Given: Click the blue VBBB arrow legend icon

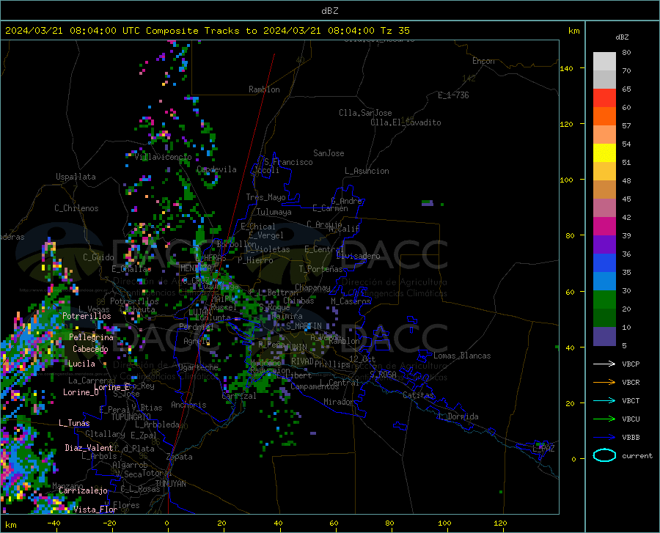Looking at the screenshot, I should pos(604,438).
